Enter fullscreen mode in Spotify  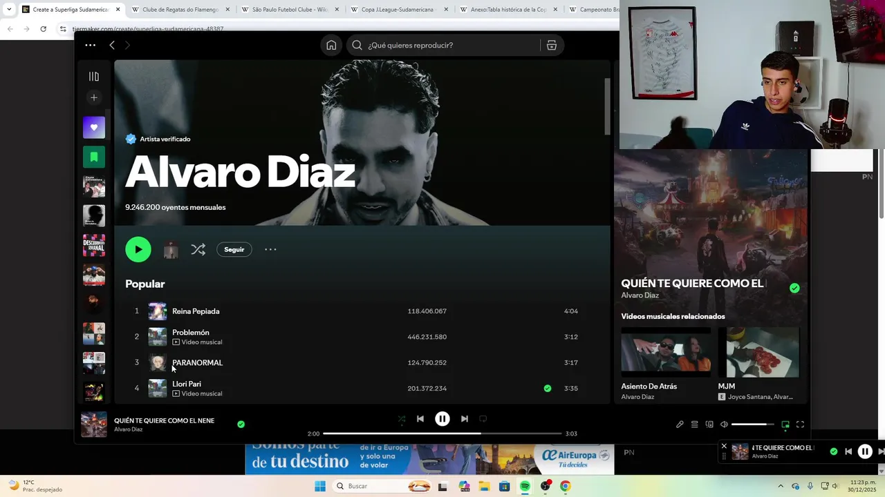point(800,425)
